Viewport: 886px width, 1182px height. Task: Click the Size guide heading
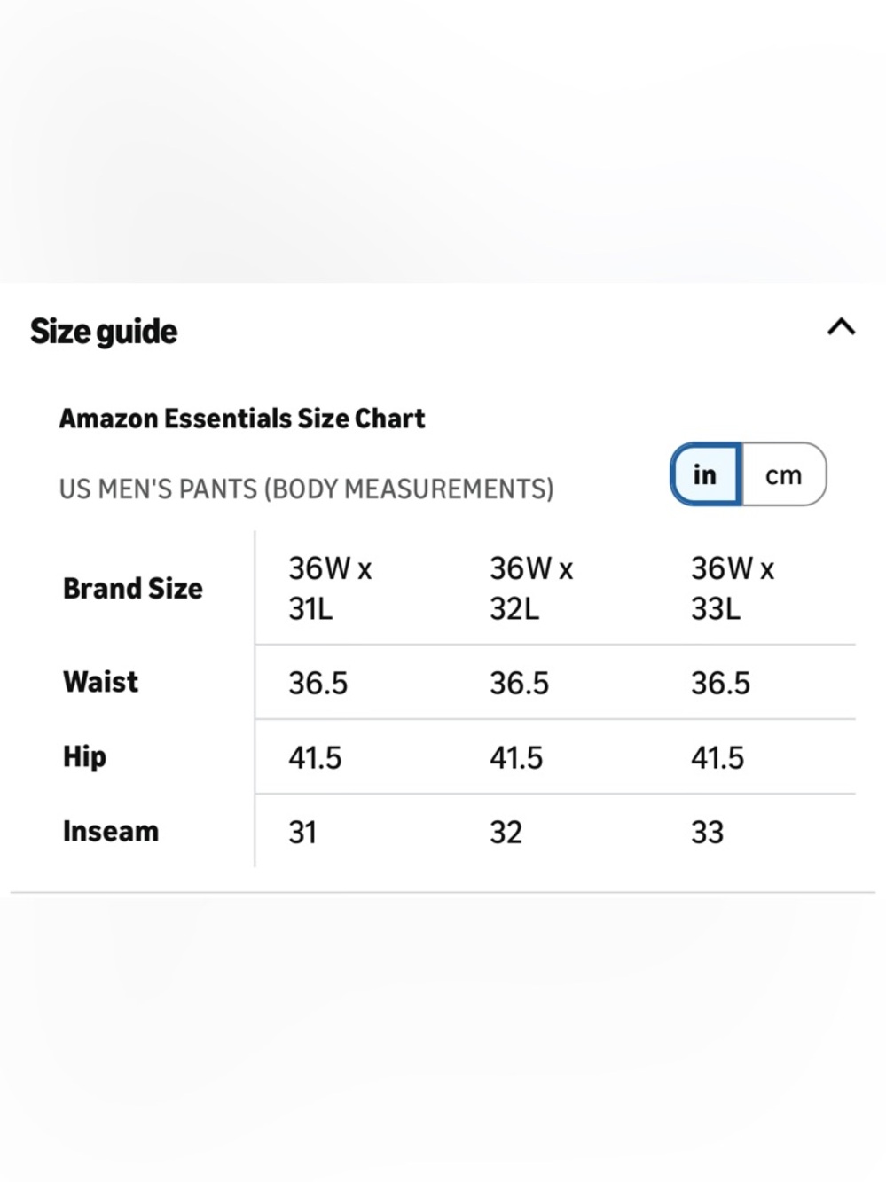tap(104, 332)
